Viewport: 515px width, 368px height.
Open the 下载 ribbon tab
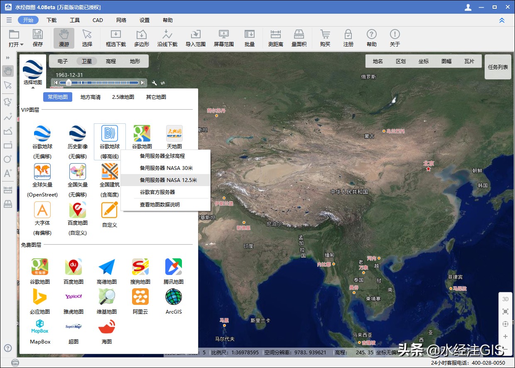pyautogui.click(x=51, y=20)
